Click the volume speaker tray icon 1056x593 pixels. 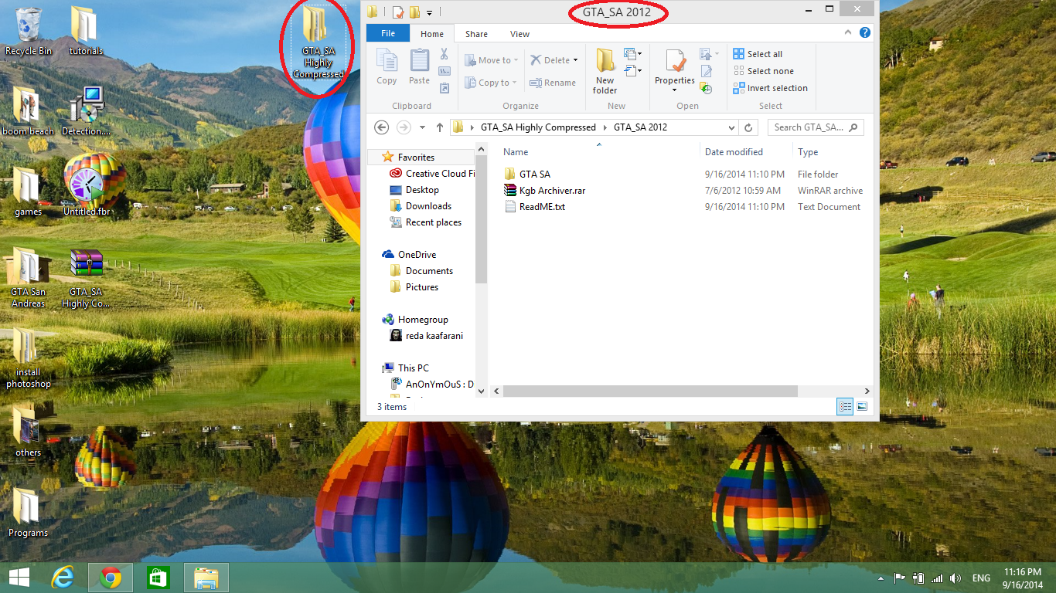[x=956, y=578]
